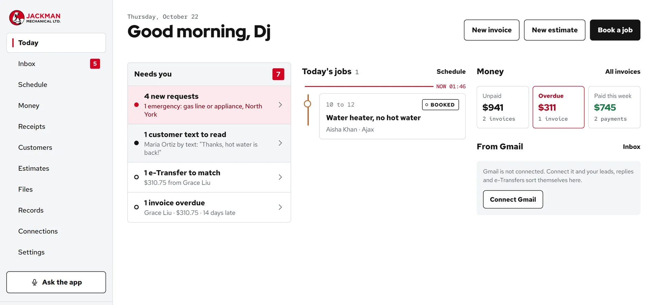Open Connections in the sidebar

point(56,231)
